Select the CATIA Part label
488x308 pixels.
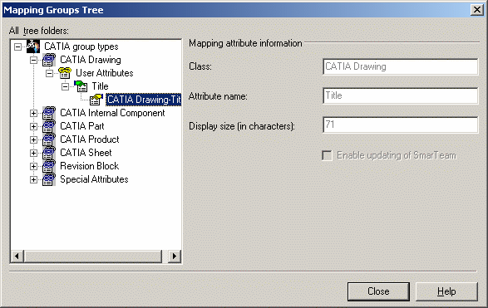tap(82, 126)
